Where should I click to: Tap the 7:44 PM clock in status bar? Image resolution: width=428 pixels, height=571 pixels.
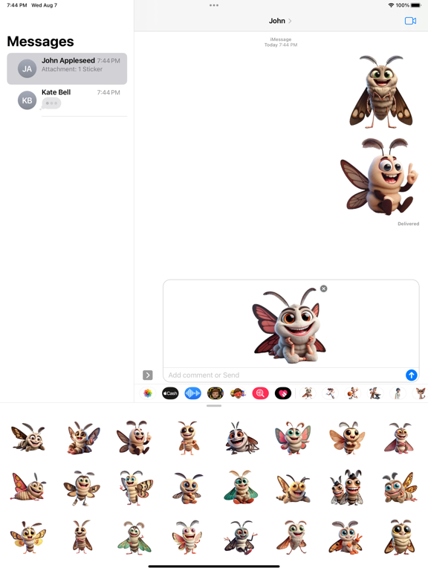coord(17,5)
